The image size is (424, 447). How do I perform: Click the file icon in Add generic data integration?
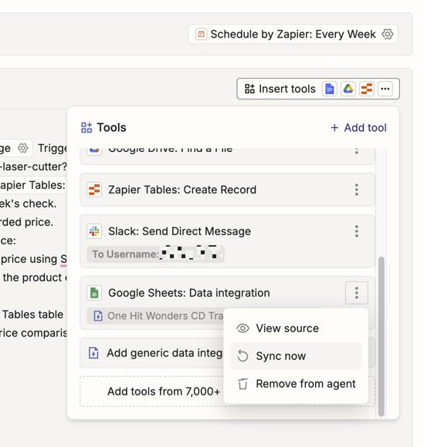coord(93,353)
